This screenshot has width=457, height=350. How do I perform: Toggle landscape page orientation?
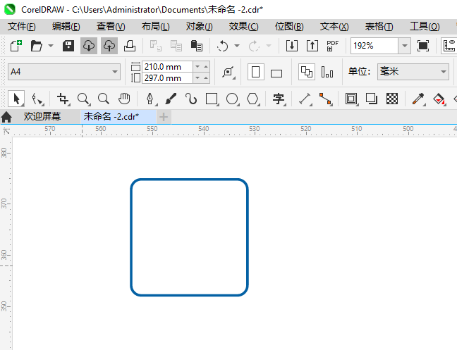[276, 73]
